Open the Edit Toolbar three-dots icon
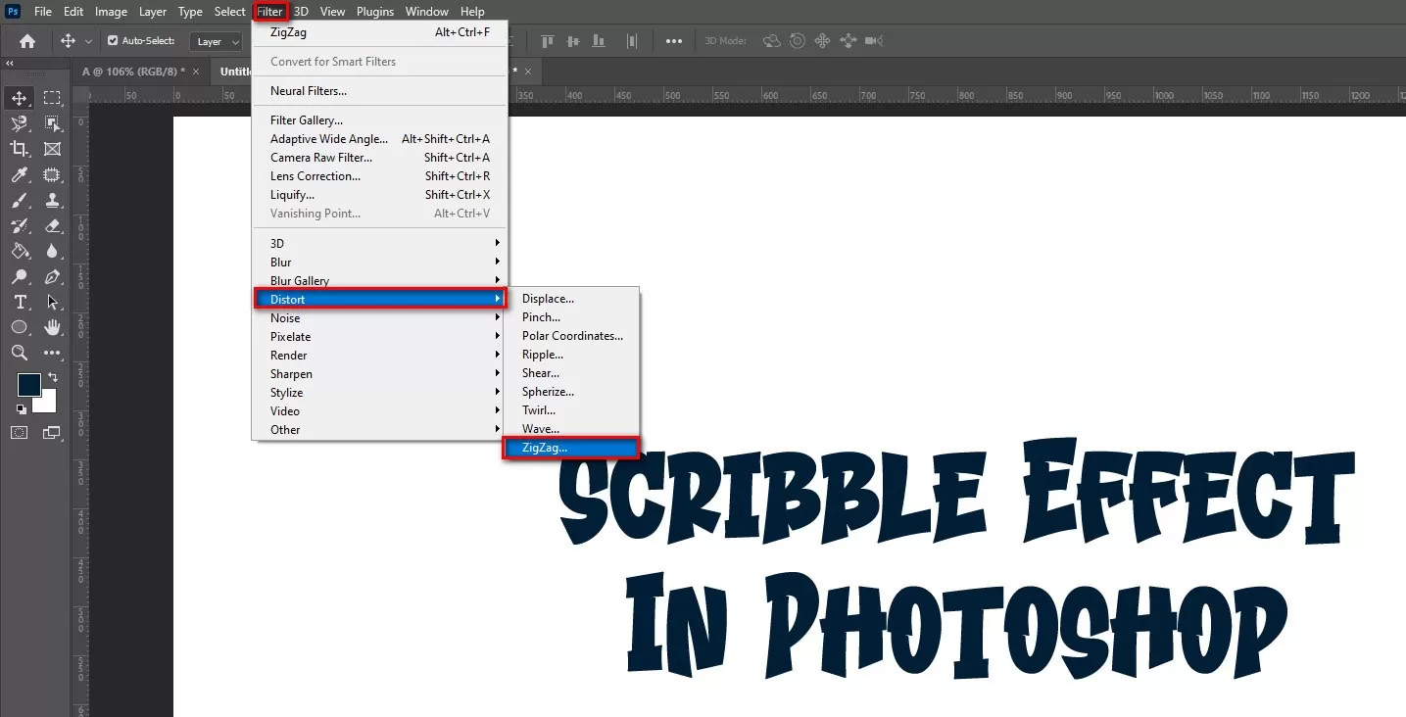The width and height of the screenshot is (1406, 717). [52, 353]
